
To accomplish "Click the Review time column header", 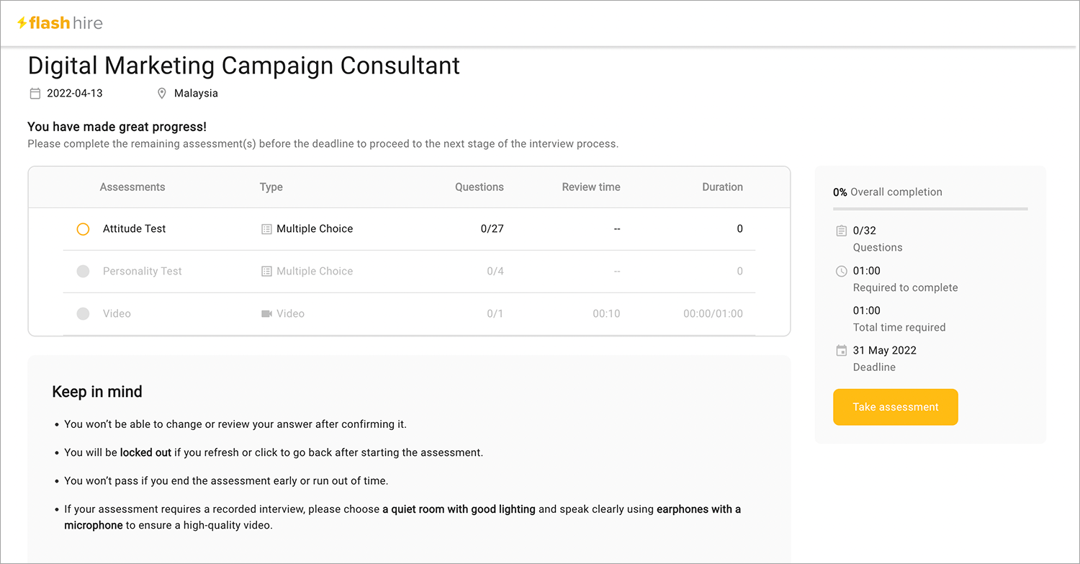I will (590, 187).
